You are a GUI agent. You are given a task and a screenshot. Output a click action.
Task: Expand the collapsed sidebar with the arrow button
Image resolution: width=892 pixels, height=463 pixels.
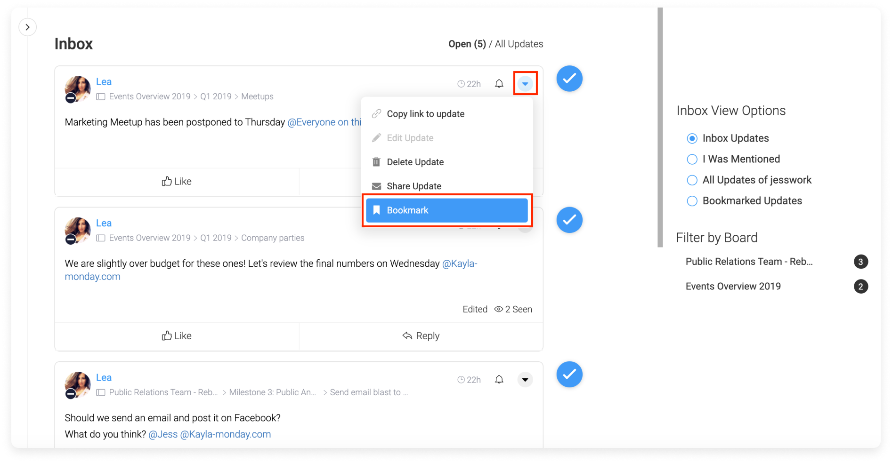point(27,27)
